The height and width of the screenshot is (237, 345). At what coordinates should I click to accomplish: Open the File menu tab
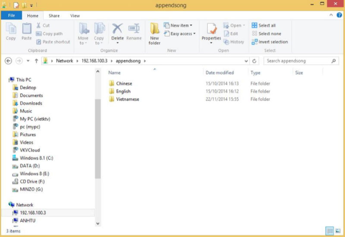click(x=11, y=16)
